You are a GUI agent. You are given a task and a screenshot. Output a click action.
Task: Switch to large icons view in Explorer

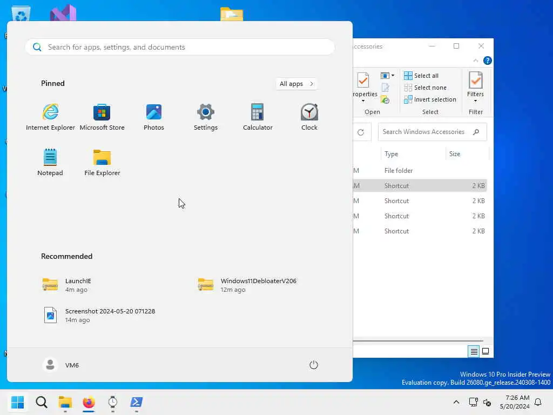485,351
